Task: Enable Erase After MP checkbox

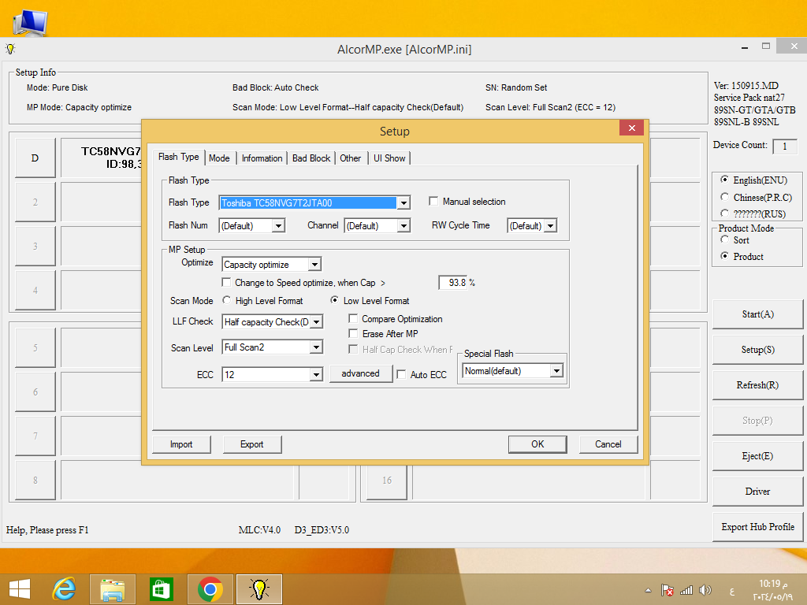Action: tap(353, 333)
